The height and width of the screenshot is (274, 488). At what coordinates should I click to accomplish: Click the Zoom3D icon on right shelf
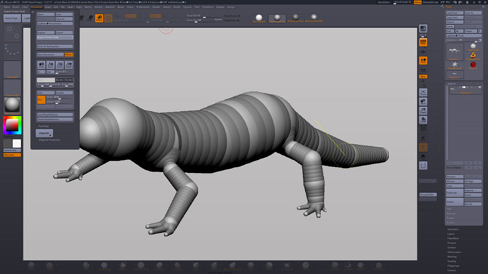423,111
